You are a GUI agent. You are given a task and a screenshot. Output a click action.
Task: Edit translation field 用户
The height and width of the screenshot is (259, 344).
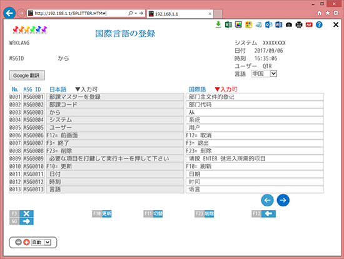pos(255,128)
